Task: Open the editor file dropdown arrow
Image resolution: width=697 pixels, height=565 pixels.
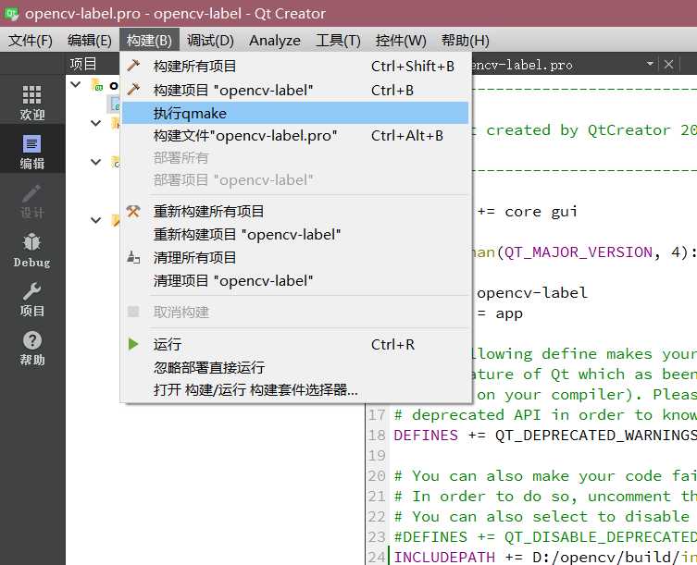Action: pyautogui.click(x=650, y=64)
